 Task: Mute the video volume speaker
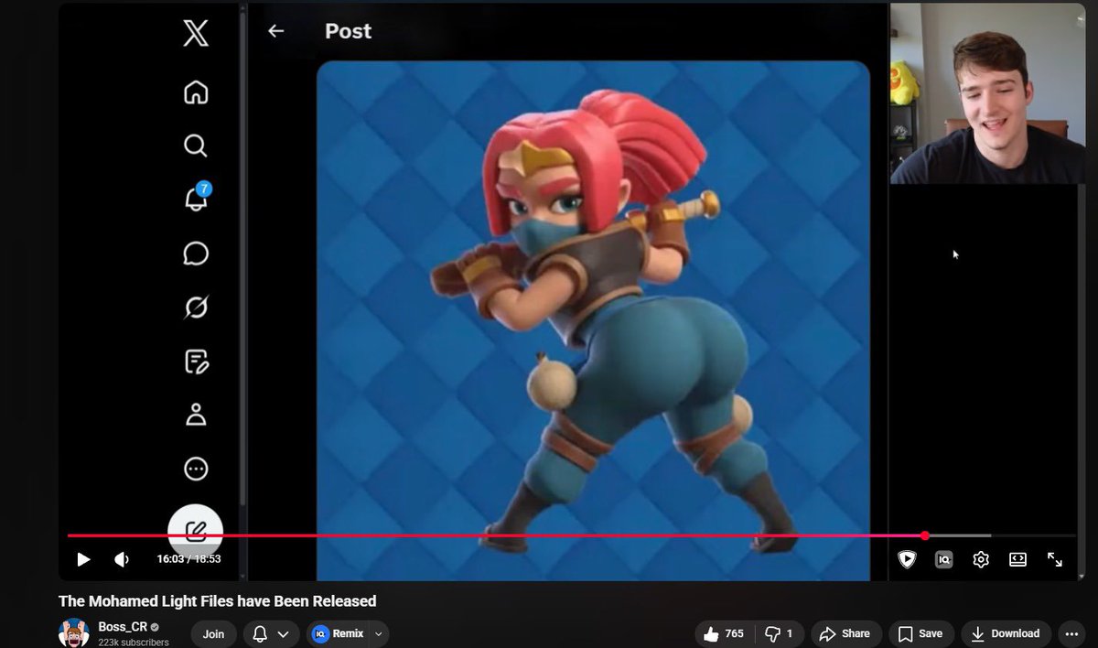[x=121, y=559]
